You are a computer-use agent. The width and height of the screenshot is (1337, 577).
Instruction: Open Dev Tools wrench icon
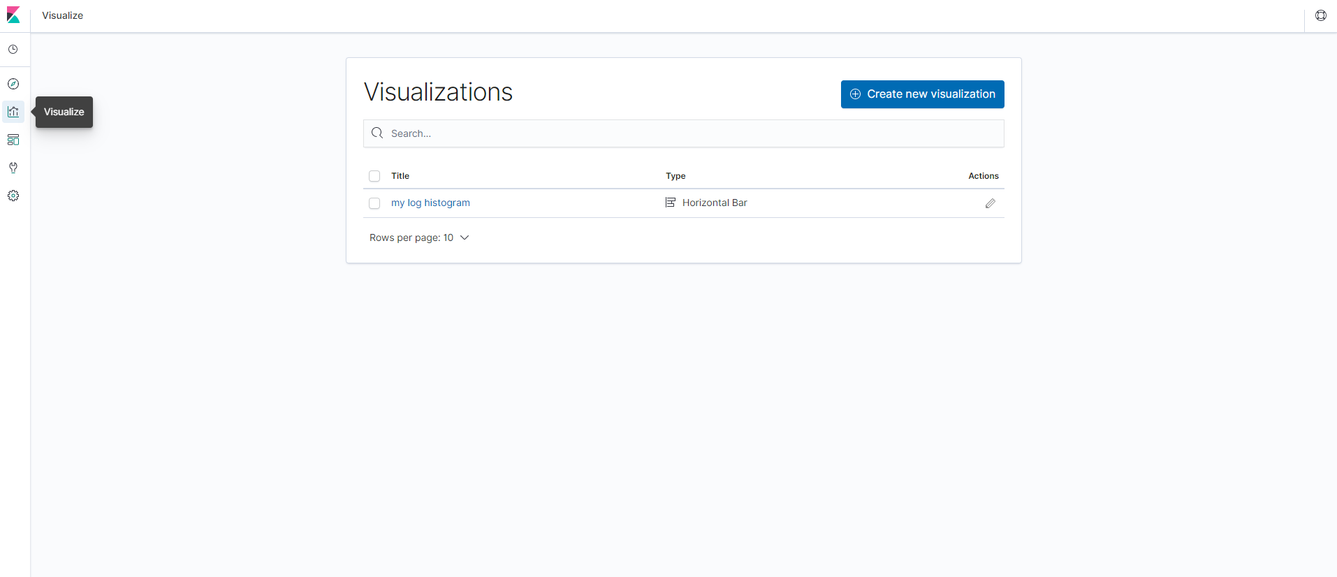click(x=13, y=168)
